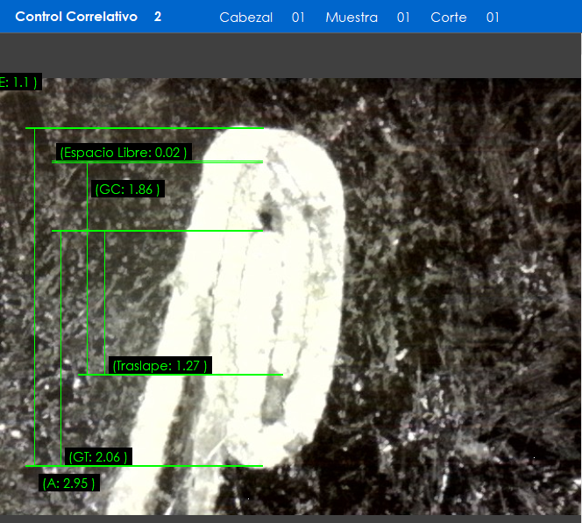Click the Cabezal label in header
Viewport: 582px width, 523px height.
[245, 18]
